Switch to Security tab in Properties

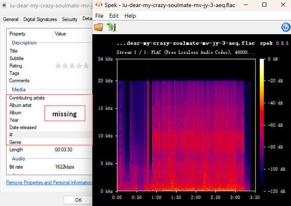70,19
